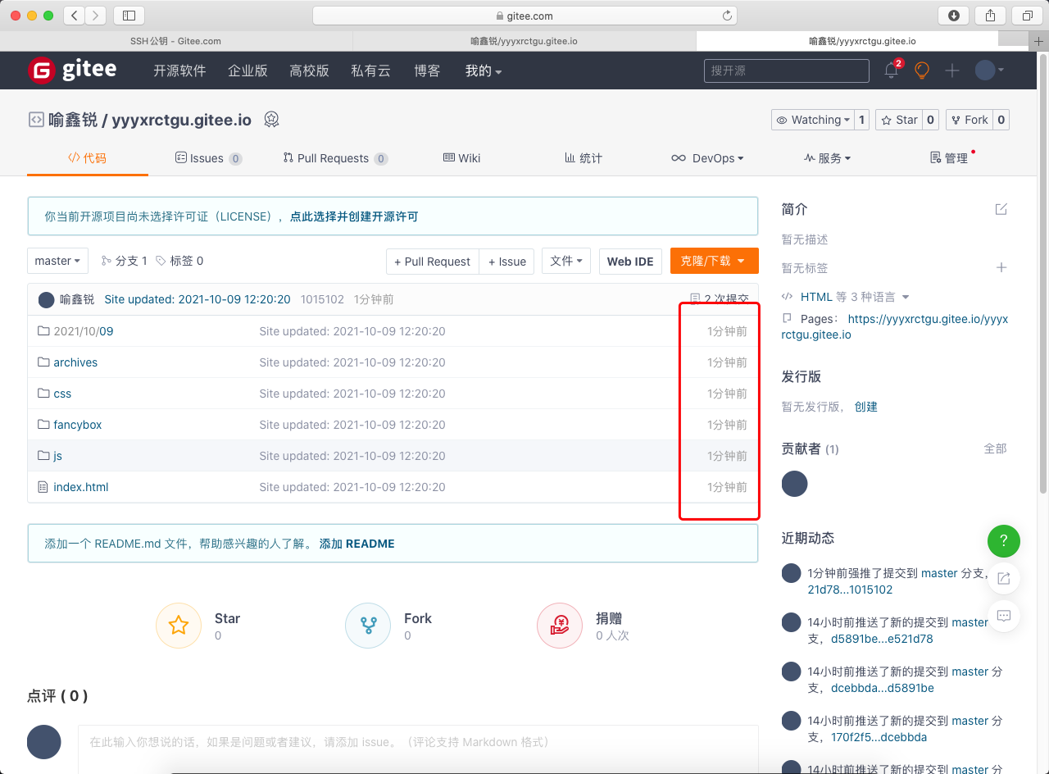The image size is (1049, 774).
Task: Open the Wiki tab
Action: [462, 158]
